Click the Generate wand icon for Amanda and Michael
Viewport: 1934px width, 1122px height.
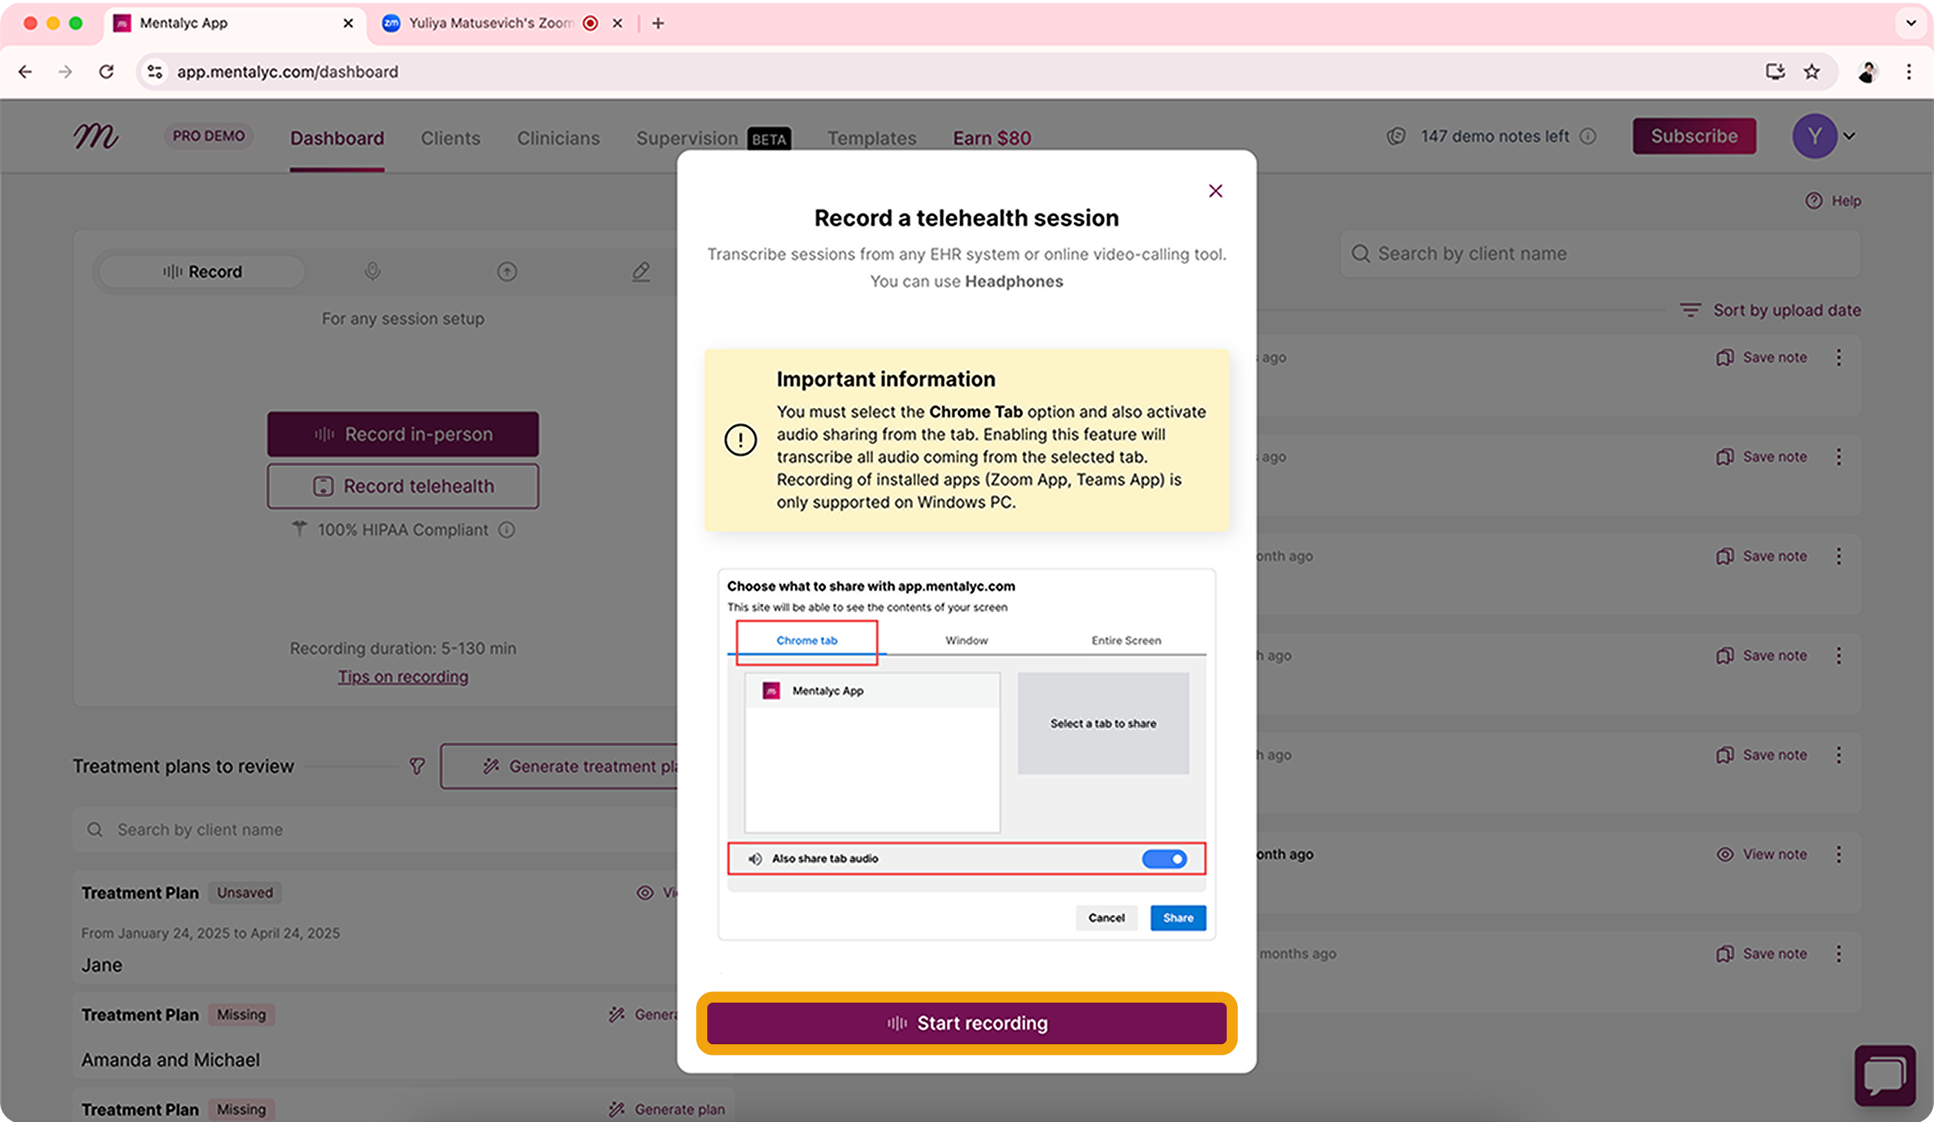[616, 1014]
